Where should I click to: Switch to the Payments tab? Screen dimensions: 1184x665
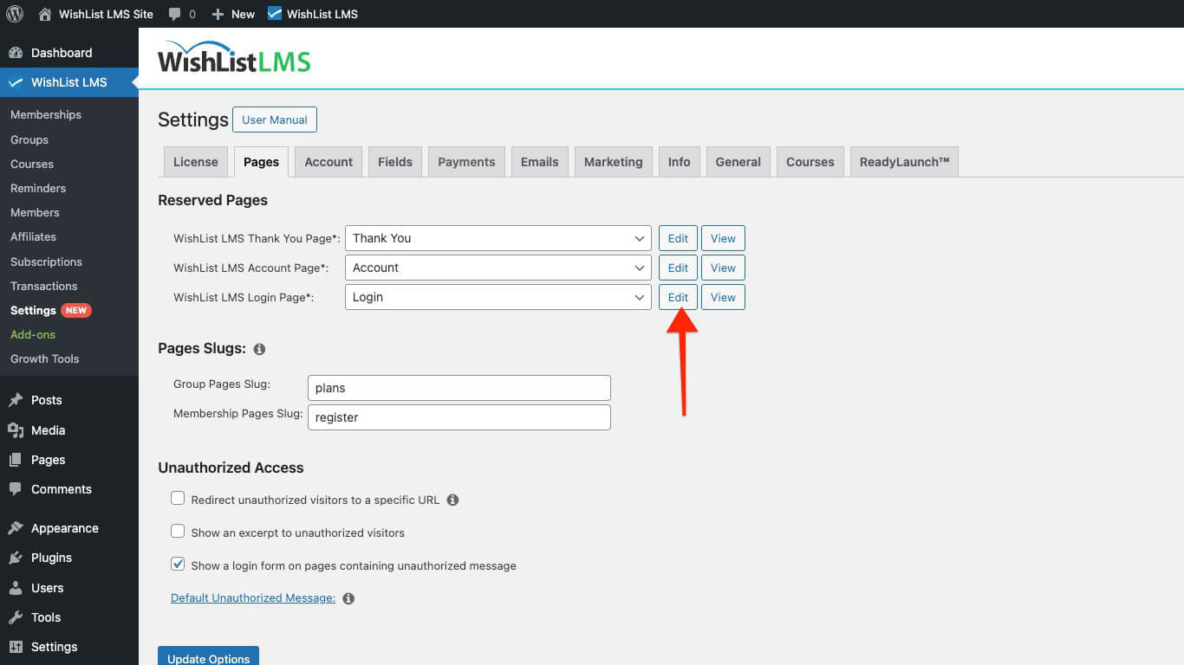click(x=465, y=161)
